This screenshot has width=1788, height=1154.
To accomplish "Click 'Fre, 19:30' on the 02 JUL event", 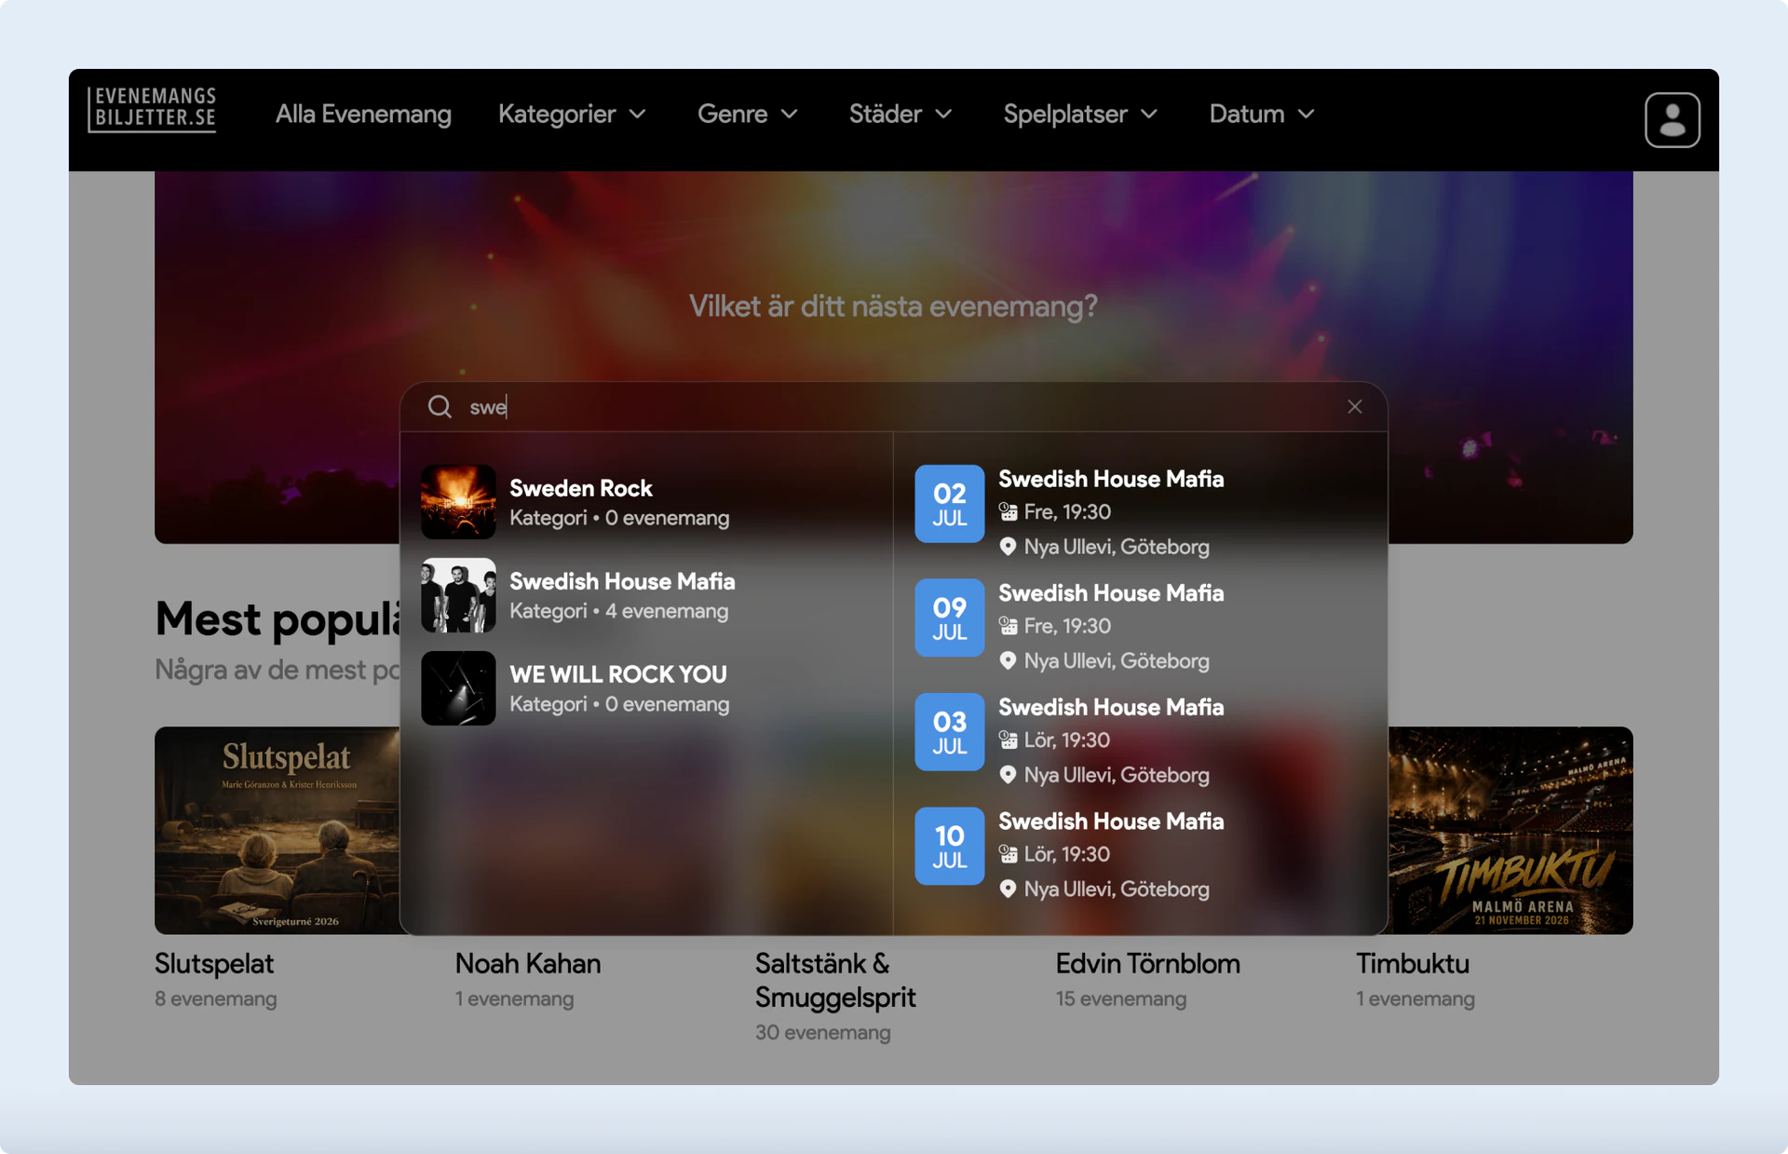I will 1067,511.
